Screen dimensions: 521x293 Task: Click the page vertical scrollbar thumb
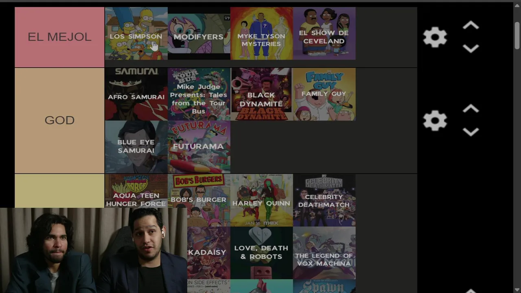tap(517, 36)
